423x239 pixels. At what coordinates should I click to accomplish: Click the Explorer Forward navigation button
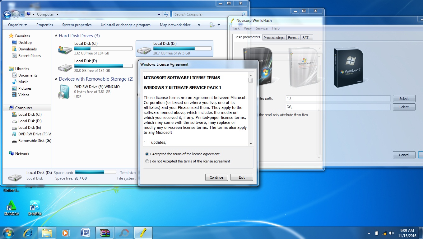pos(16,14)
